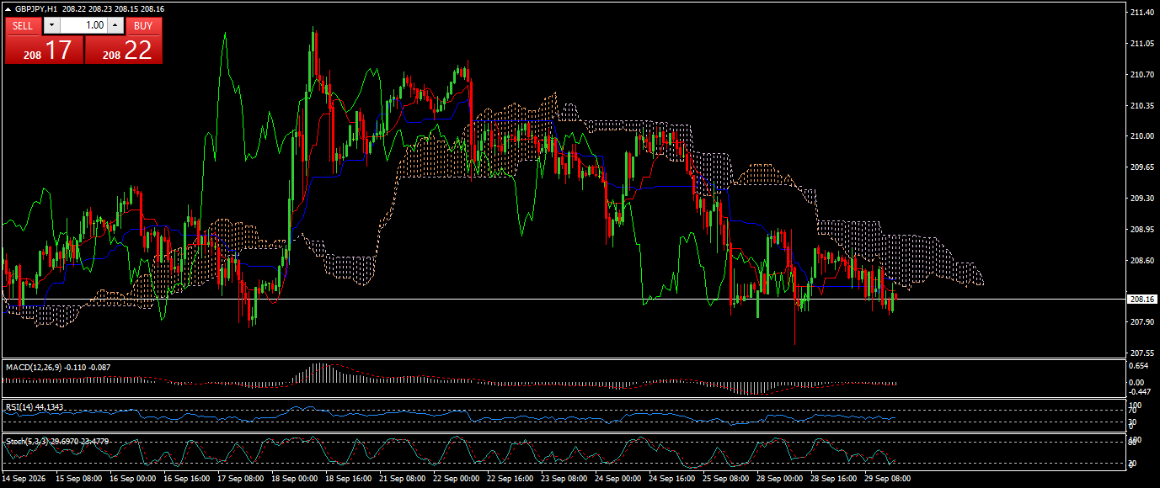The image size is (1160, 488).
Task: Click the BUY button
Action: 143,25
